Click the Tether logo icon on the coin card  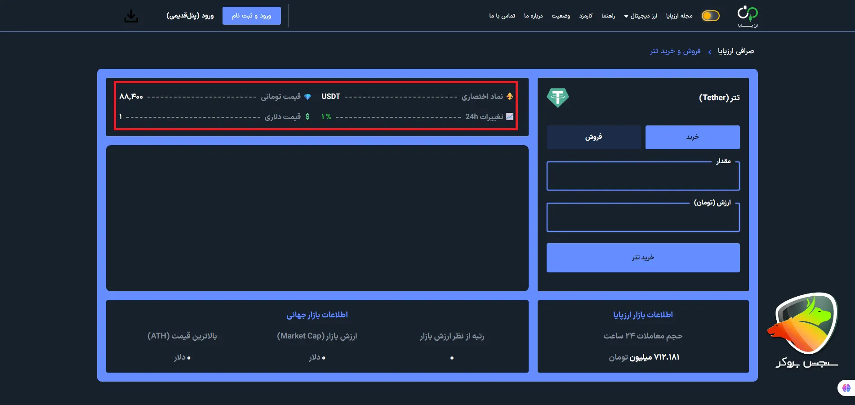coord(557,97)
